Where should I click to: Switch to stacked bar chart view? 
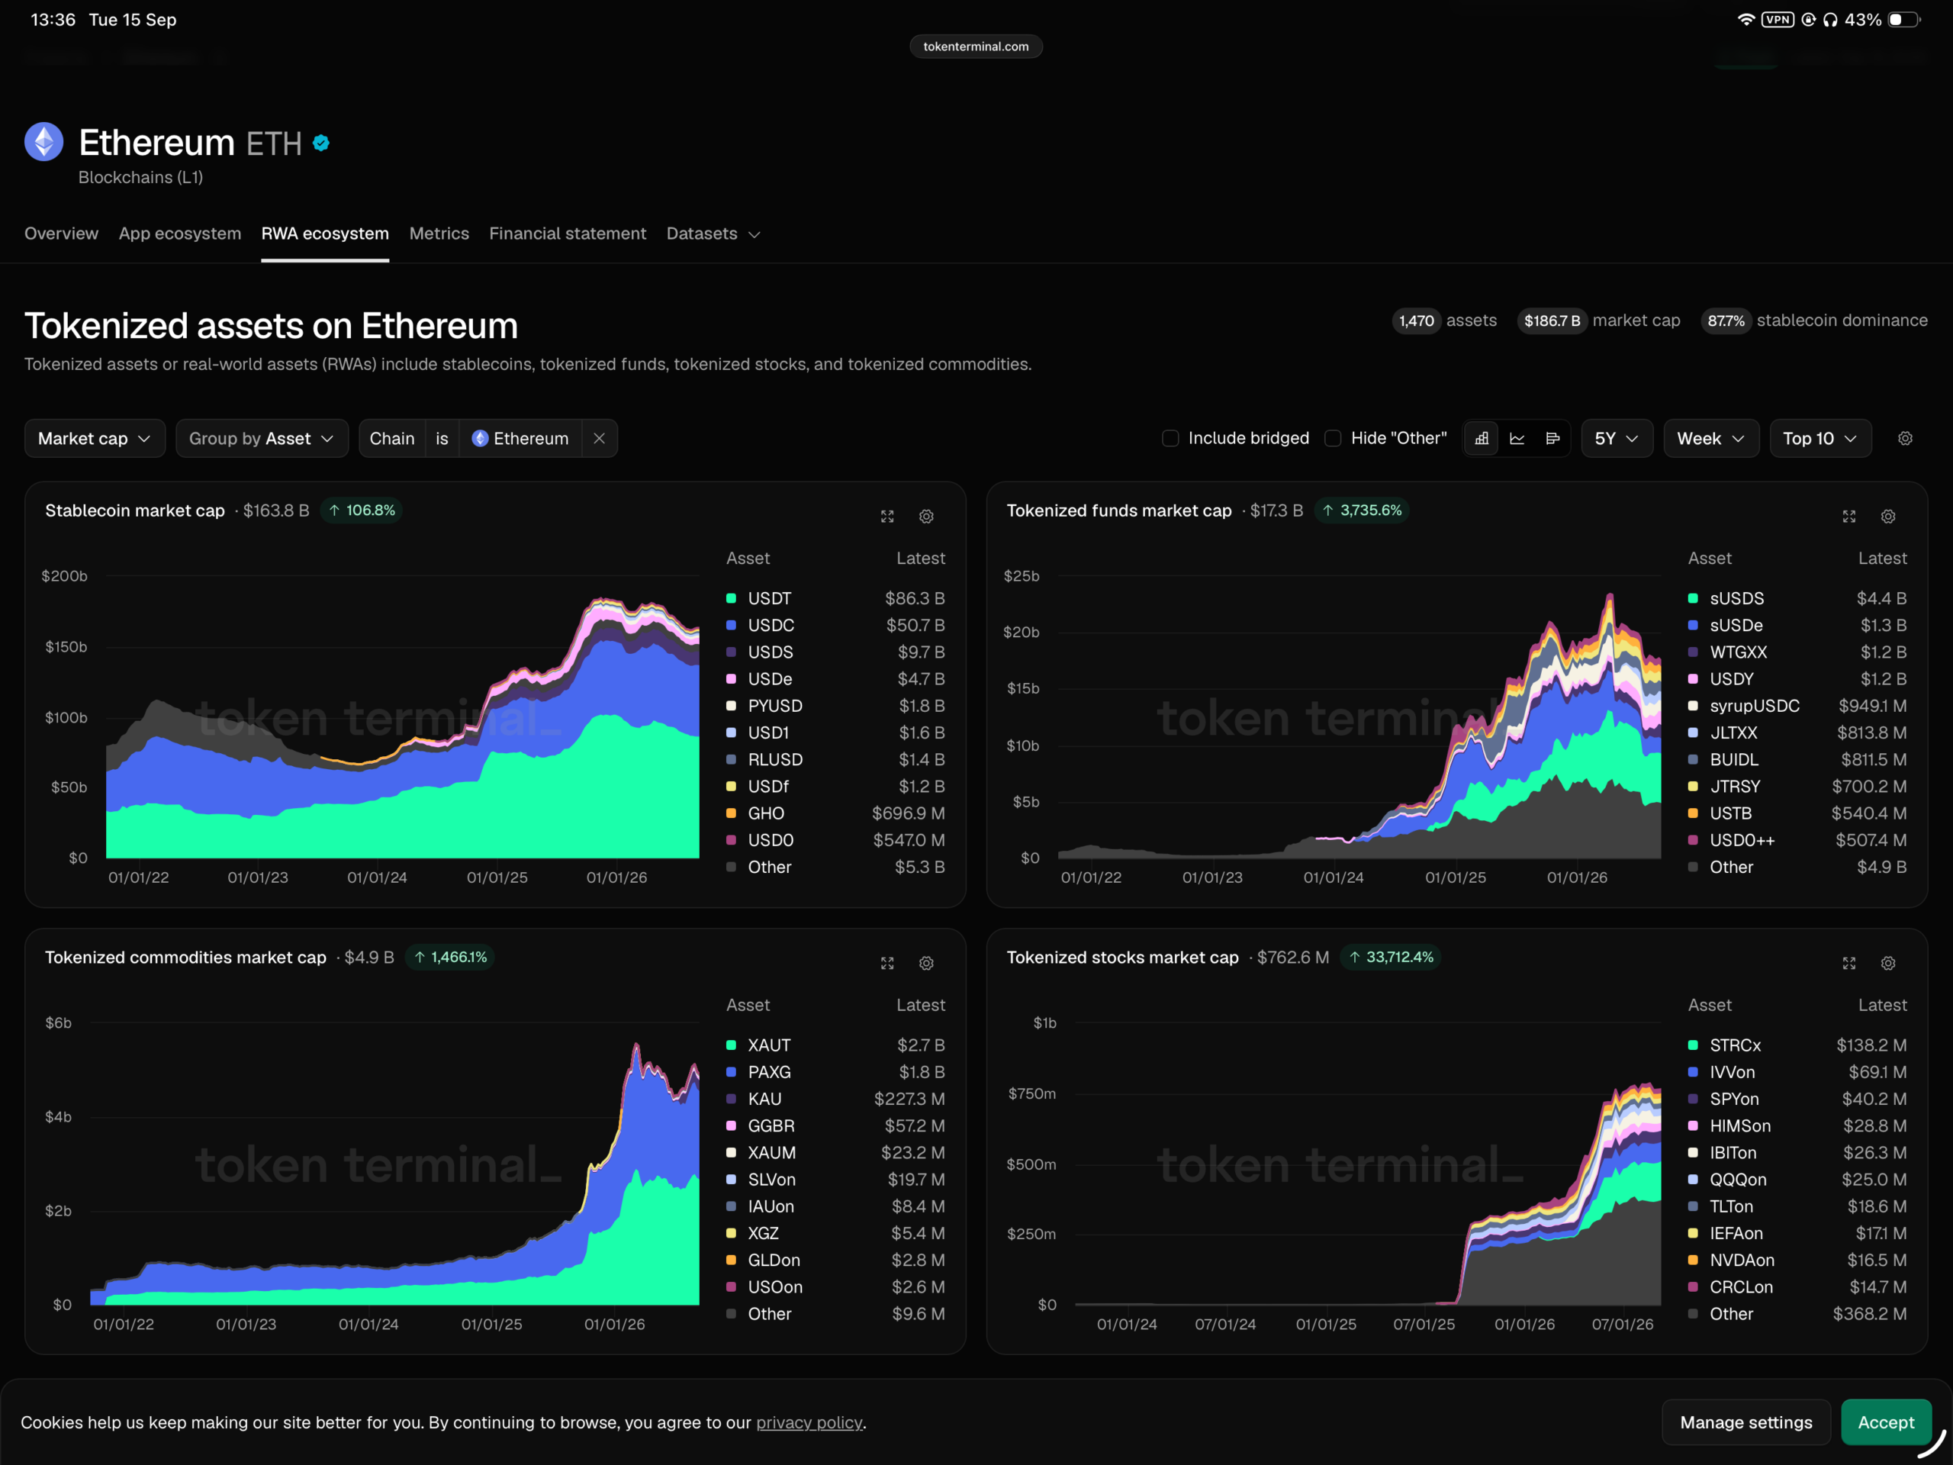[1482, 439]
